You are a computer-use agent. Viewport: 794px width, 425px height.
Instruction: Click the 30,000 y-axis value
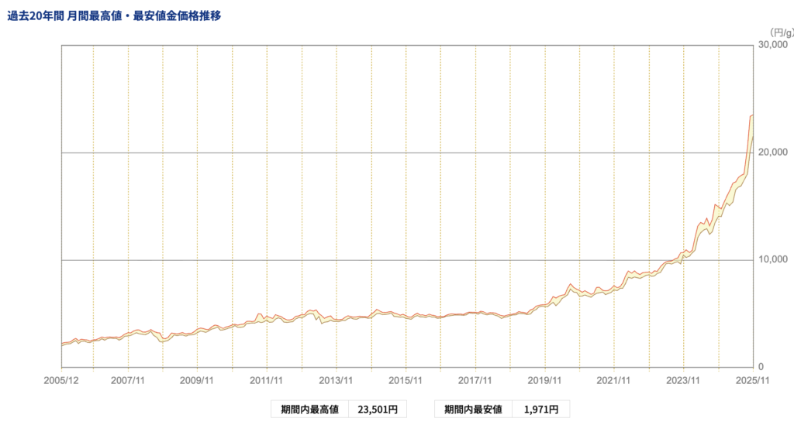tap(775, 46)
